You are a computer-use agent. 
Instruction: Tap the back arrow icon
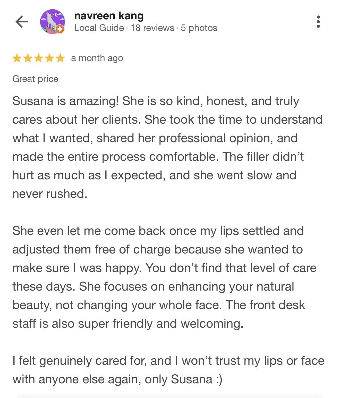coord(22,22)
